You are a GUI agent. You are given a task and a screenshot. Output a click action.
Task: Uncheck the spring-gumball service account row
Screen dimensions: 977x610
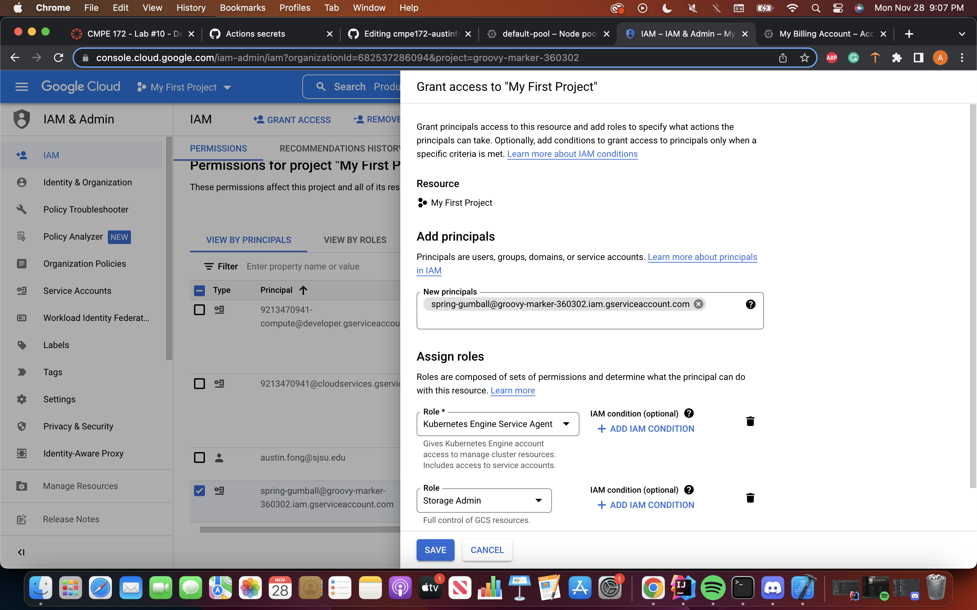pyautogui.click(x=199, y=491)
